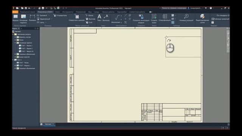Expand the Рамки tree node

(15, 40)
